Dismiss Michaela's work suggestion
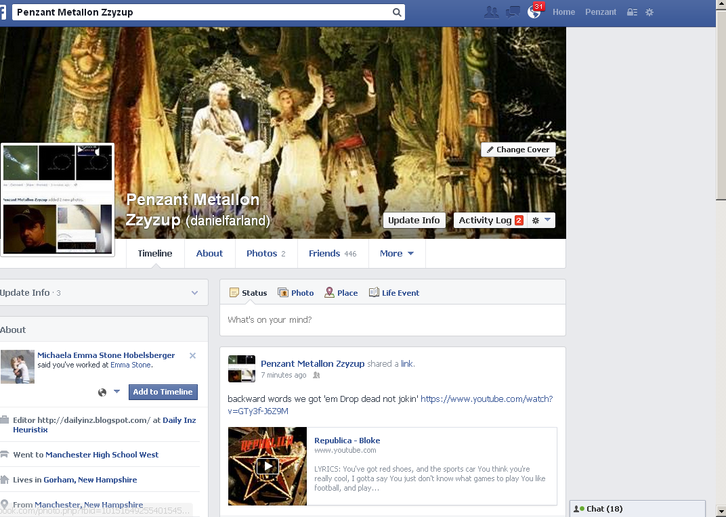This screenshot has width=726, height=517. tap(192, 355)
